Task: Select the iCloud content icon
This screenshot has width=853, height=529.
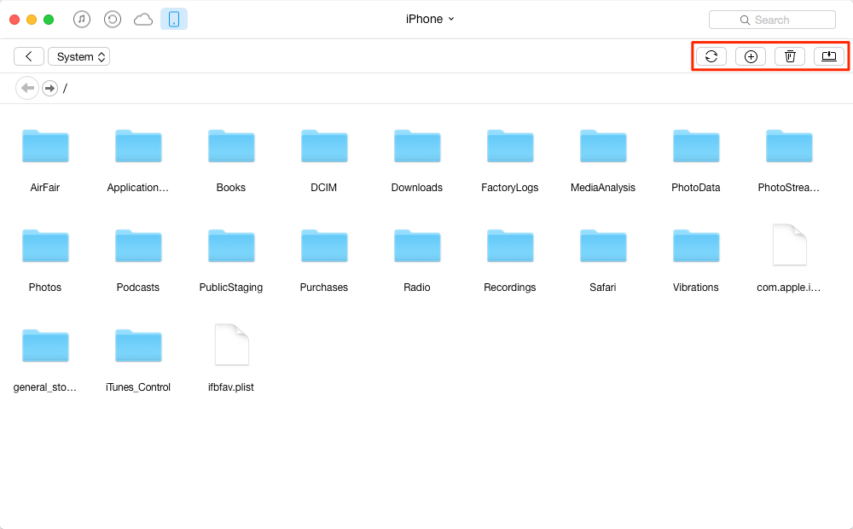Action: (x=142, y=19)
